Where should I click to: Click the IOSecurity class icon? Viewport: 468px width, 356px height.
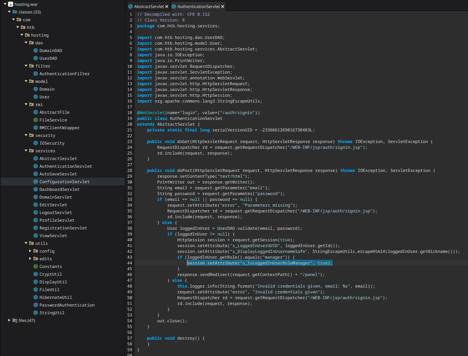point(36,143)
